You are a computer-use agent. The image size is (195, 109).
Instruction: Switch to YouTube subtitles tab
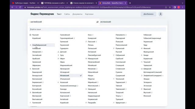coord(25,3)
